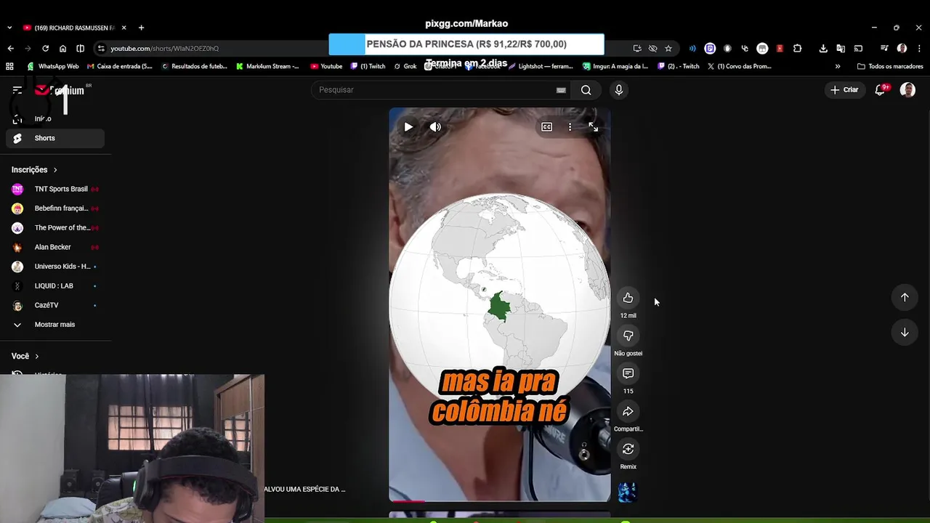Image resolution: width=930 pixels, height=523 pixels.
Task: Open TNT Sports Brasil subscription
Action: (x=55, y=189)
